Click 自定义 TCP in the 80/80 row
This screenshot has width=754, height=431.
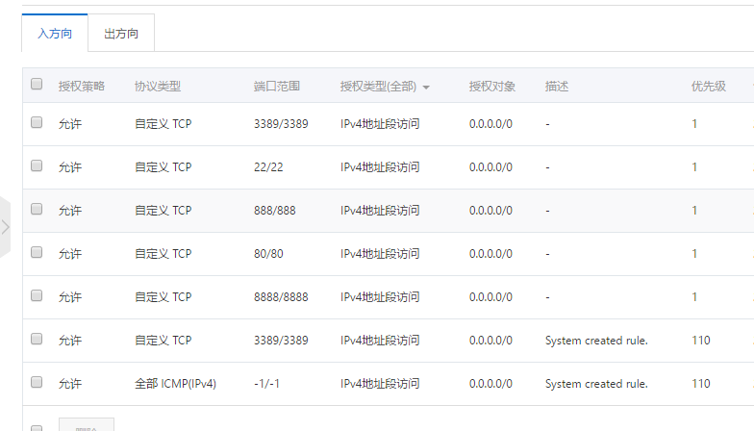(x=163, y=254)
